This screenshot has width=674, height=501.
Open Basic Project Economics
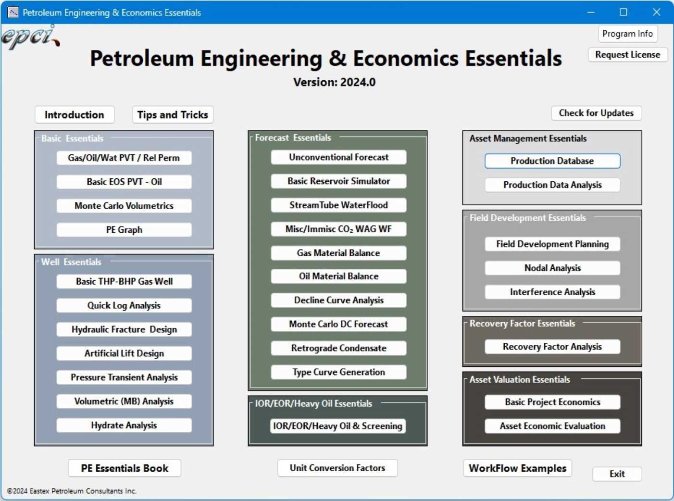coord(552,402)
